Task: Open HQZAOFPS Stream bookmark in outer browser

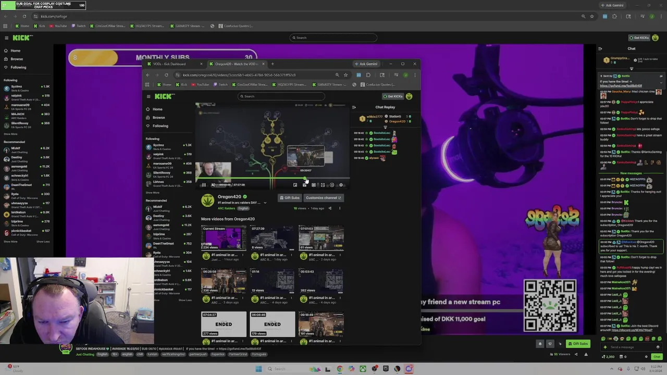Action: point(147,26)
